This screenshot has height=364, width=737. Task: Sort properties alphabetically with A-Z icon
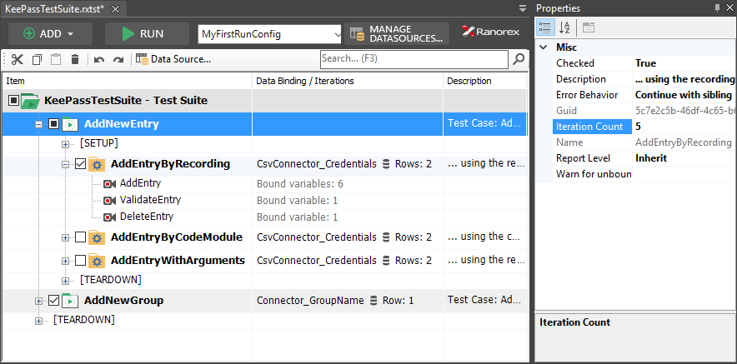pos(564,27)
